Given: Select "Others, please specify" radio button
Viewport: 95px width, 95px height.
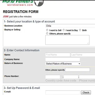Looking at the screenshot, I should [47, 33].
